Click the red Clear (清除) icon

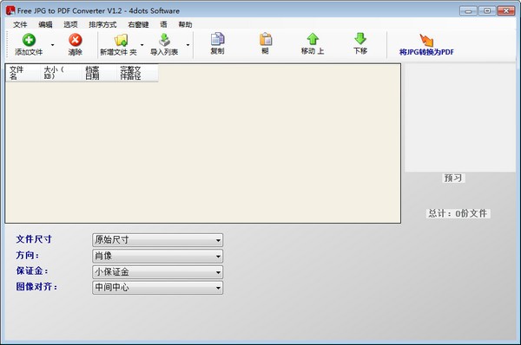[76, 40]
